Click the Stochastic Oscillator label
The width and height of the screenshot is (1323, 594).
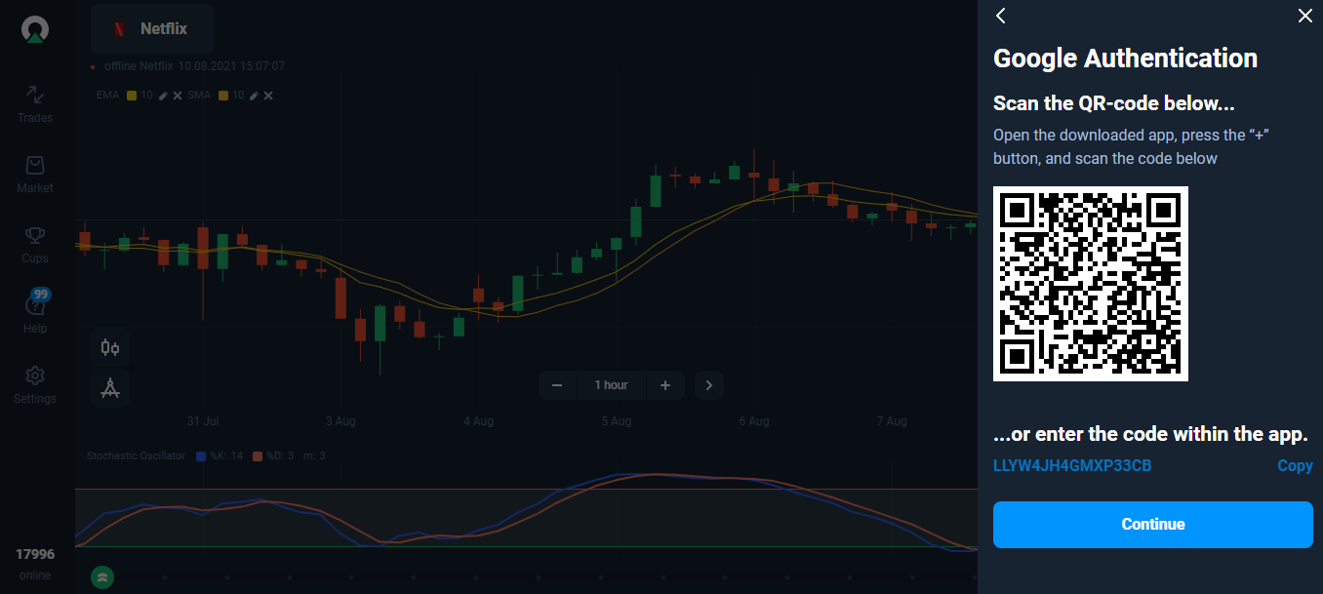click(136, 456)
